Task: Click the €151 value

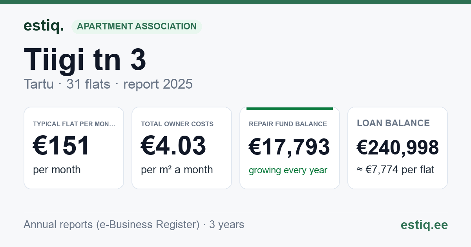Action: coord(62,146)
